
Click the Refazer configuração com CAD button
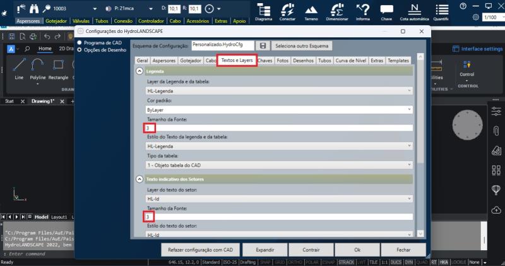click(x=200, y=250)
